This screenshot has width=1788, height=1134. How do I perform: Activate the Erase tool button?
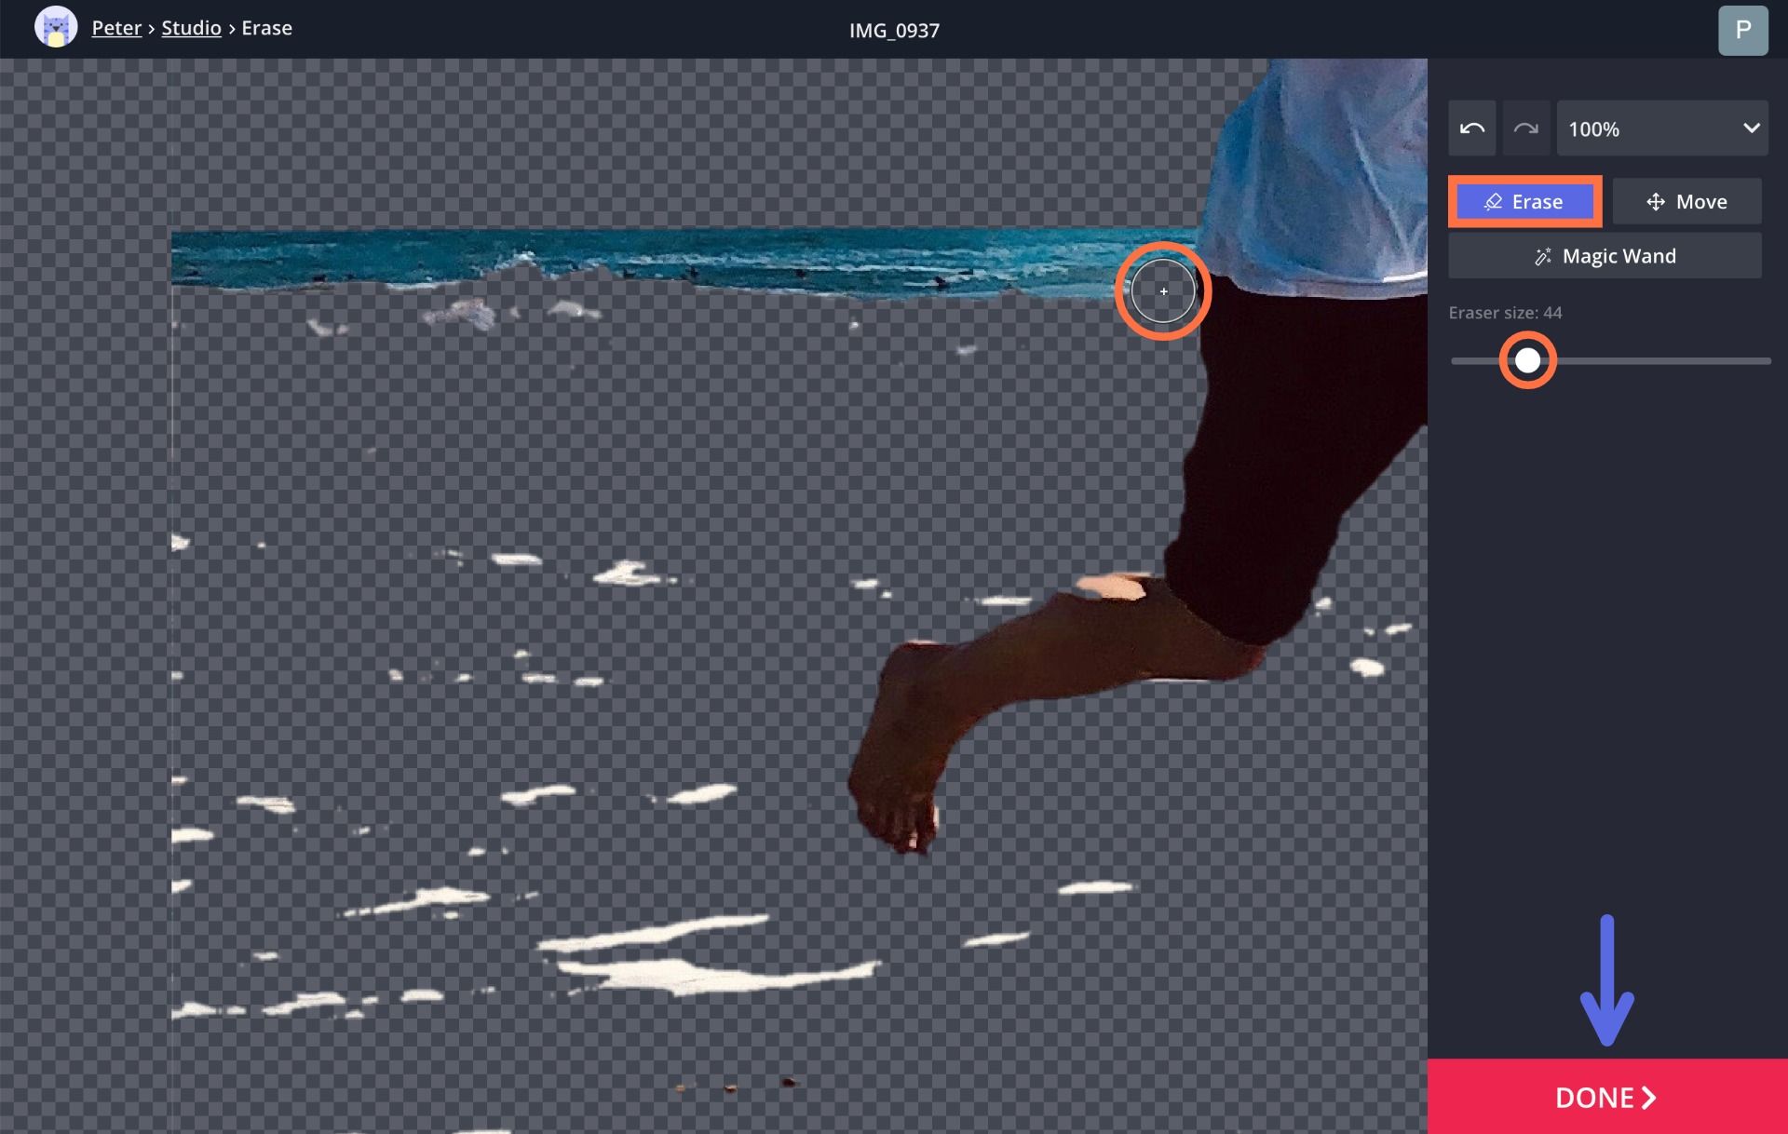coord(1524,202)
